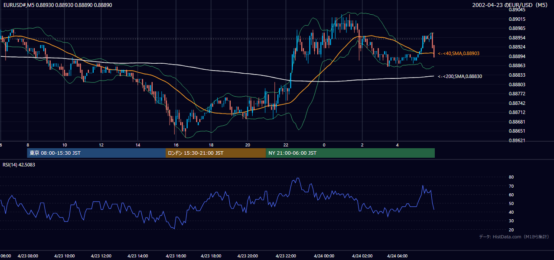Click the hour label 20 under chart
The height and width of the screenshot is (260, 554).
[x=248, y=145]
